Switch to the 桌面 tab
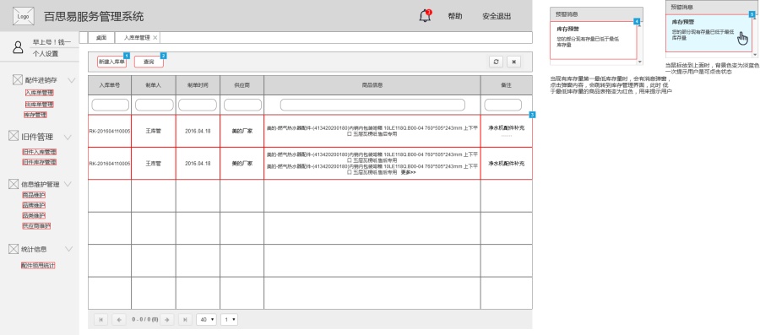 pyautogui.click(x=101, y=37)
